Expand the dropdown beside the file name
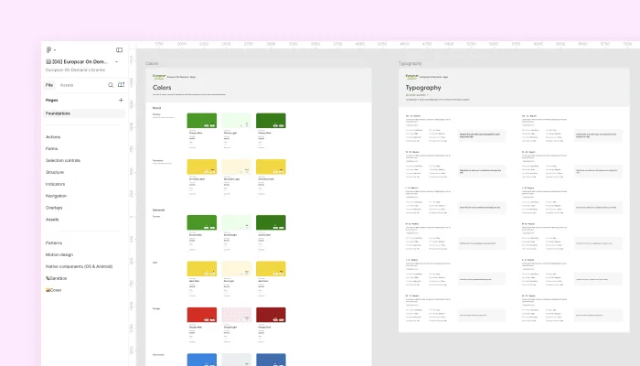This screenshot has height=366, width=640. tap(117, 61)
